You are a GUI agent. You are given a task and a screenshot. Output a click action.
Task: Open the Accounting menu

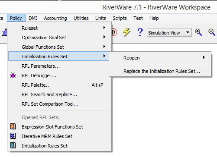pyautogui.click(x=55, y=18)
